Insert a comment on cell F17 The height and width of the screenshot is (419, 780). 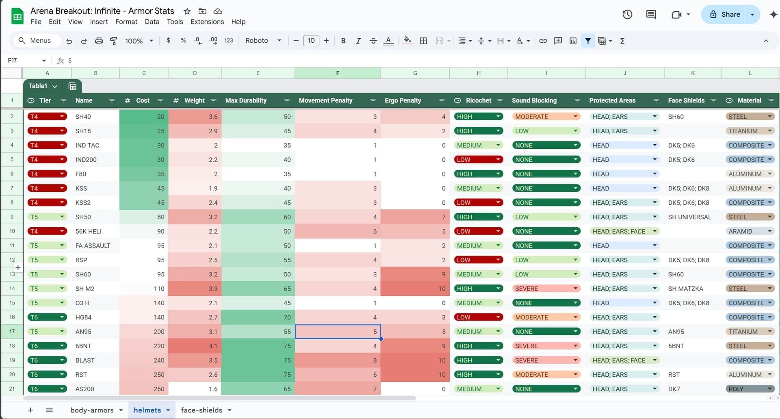[558, 41]
